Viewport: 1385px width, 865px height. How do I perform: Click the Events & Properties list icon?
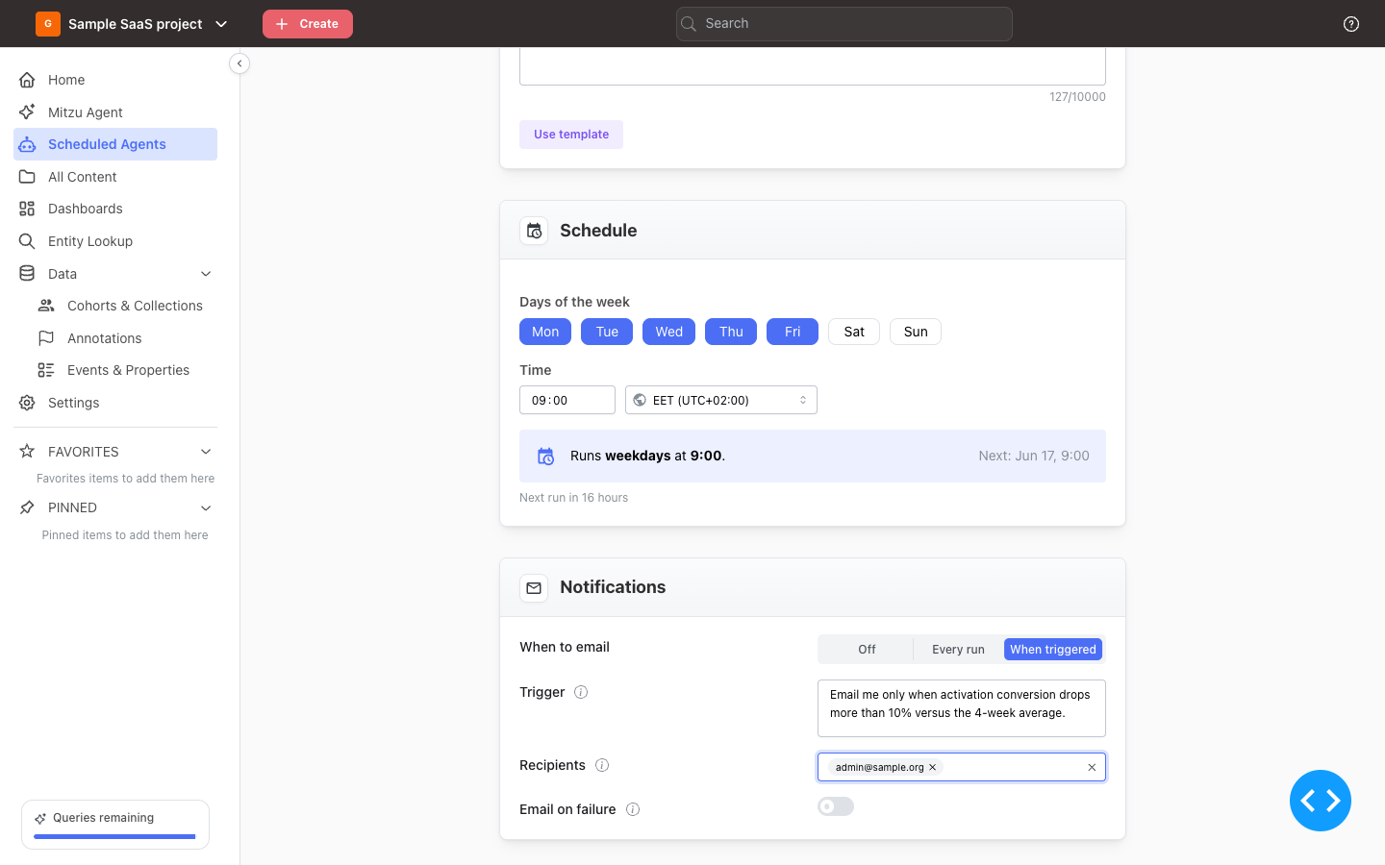(x=46, y=370)
